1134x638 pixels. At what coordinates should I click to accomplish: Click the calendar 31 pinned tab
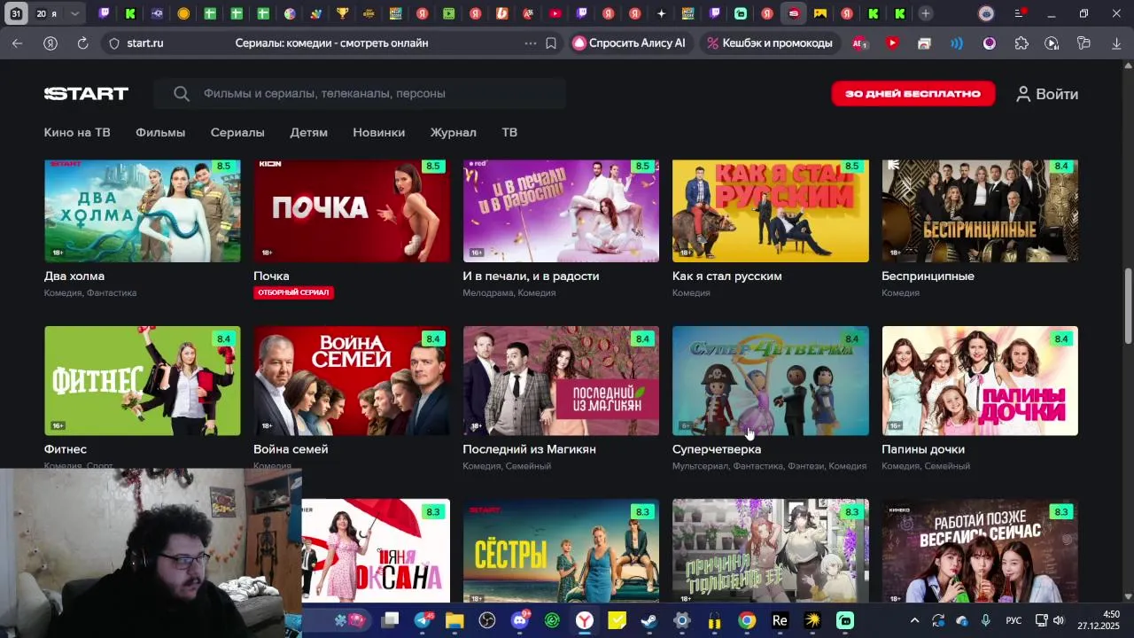click(16, 13)
